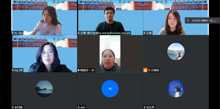Click muted mic icon beside 马文芳
Image resolution: width=220 pixels, height=109 pixels.
[145, 107]
